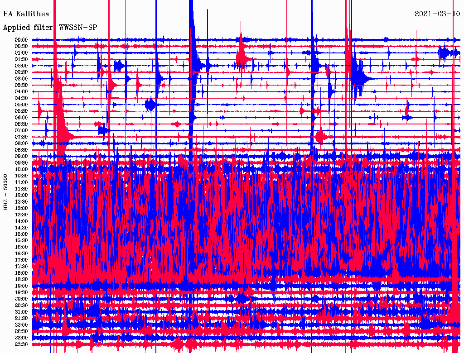464x353 pixels.
Task: Select the 10:00 time label
Action: [21, 169]
